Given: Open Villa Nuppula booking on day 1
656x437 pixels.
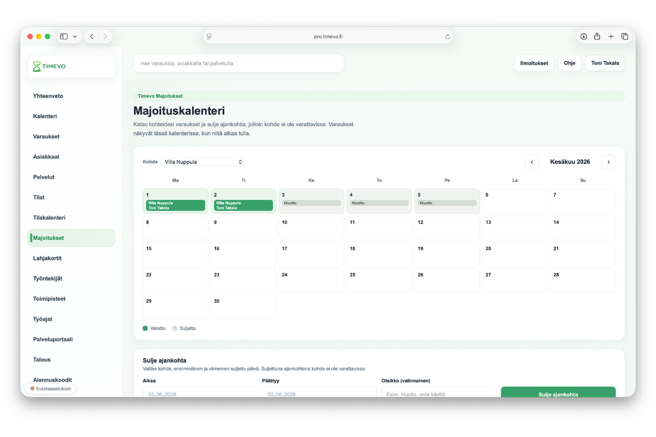Looking at the screenshot, I should point(175,205).
